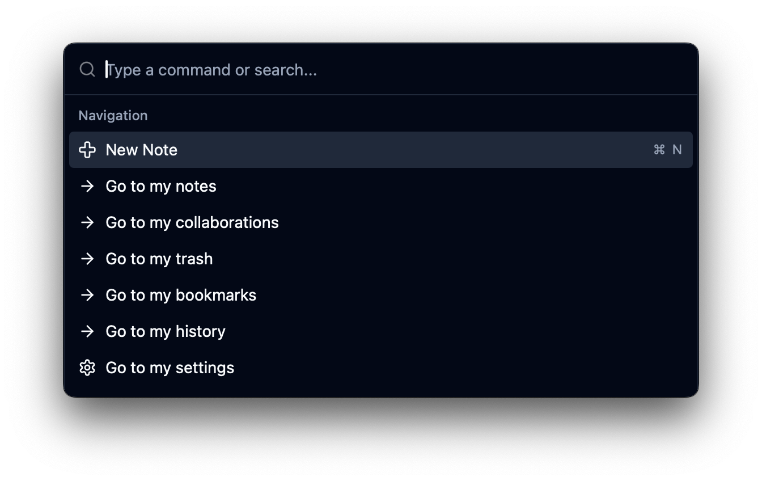Click the ⌘ symbol on New Note row
762x481 pixels.
click(659, 150)
